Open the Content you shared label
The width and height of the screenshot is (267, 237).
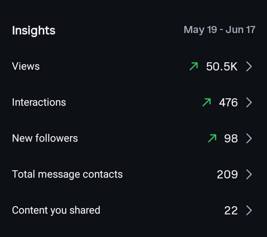click(56, 210)
